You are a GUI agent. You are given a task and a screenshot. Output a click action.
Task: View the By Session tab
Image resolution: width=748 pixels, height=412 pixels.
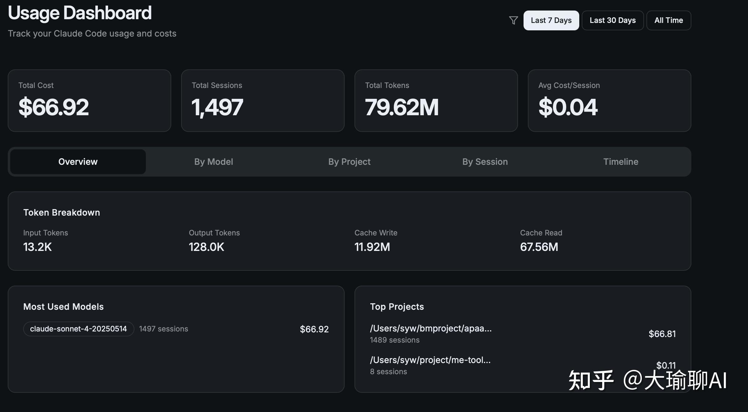(485, 162)
